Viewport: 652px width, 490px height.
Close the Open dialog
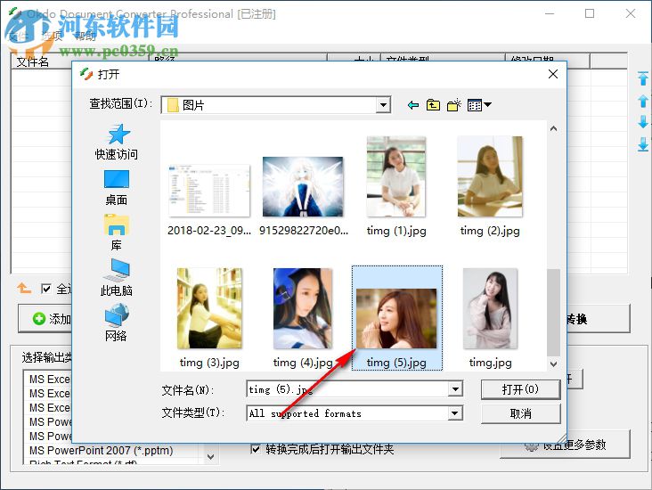553,74
